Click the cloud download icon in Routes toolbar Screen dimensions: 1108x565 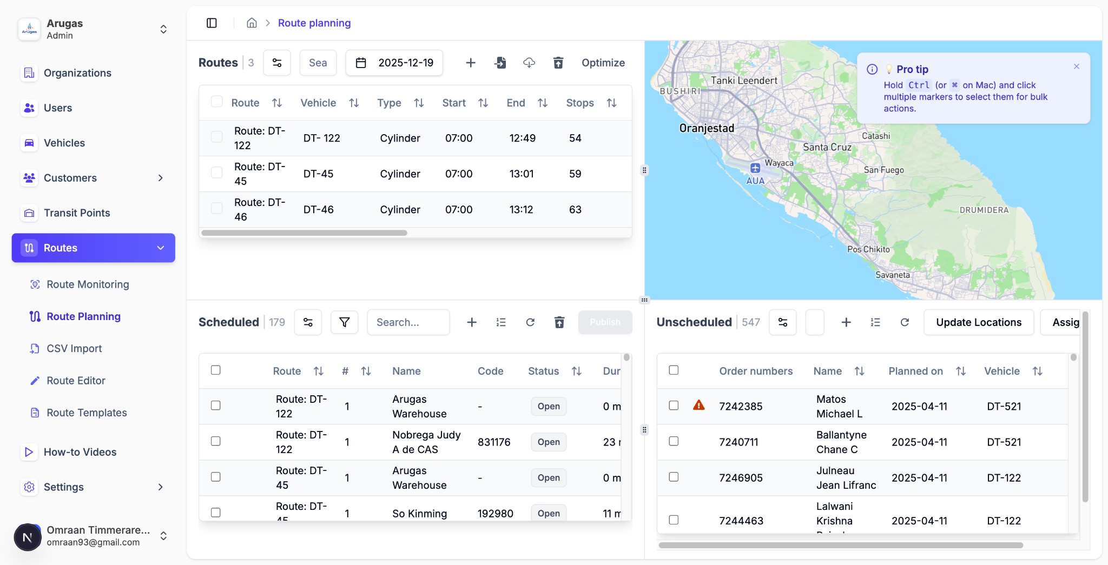pos(529,63)
